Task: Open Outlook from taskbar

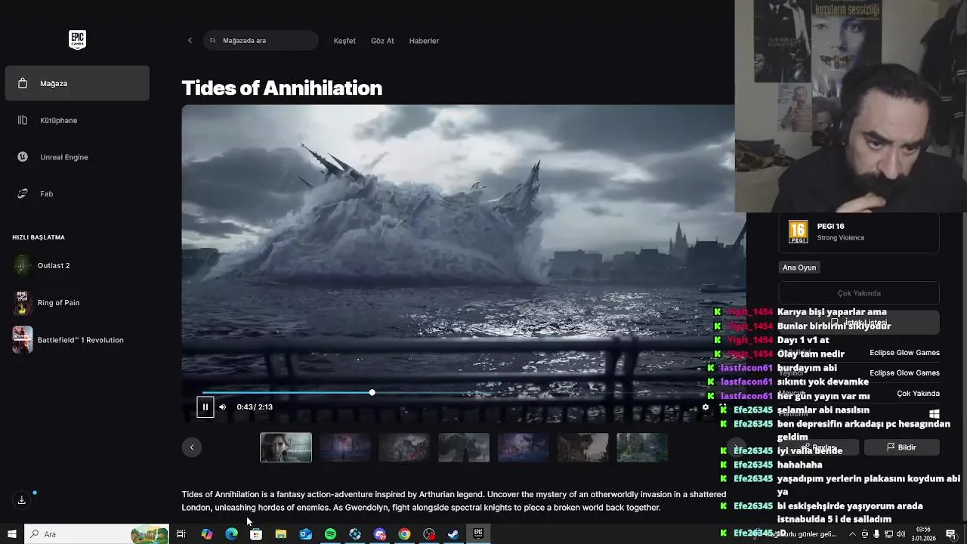Action: click(x=305, y=534)
